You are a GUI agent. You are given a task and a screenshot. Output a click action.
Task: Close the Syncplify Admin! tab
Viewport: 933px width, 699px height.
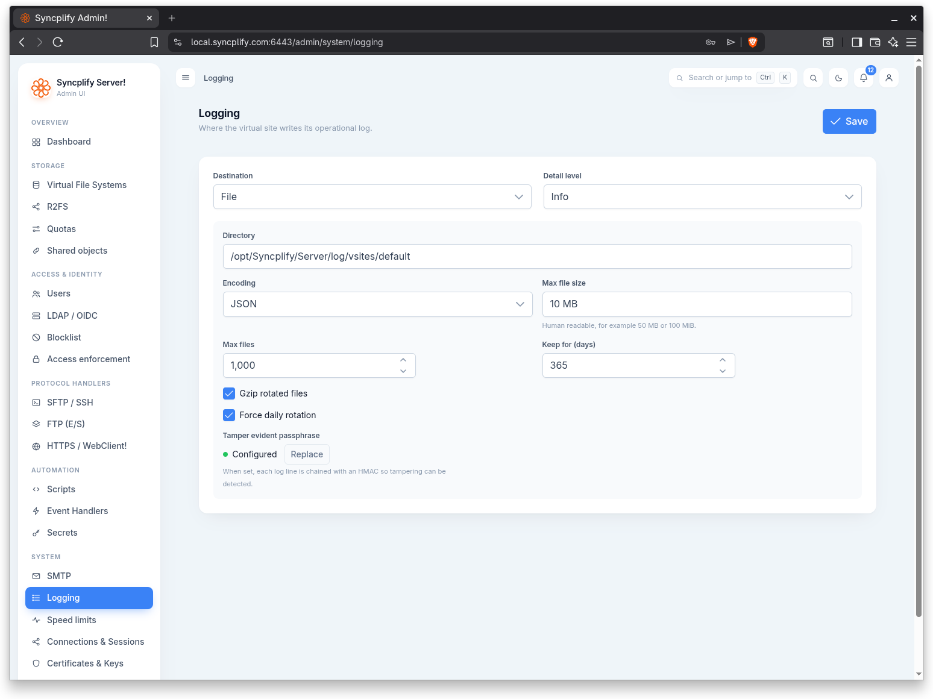click(x=149, y=18)
